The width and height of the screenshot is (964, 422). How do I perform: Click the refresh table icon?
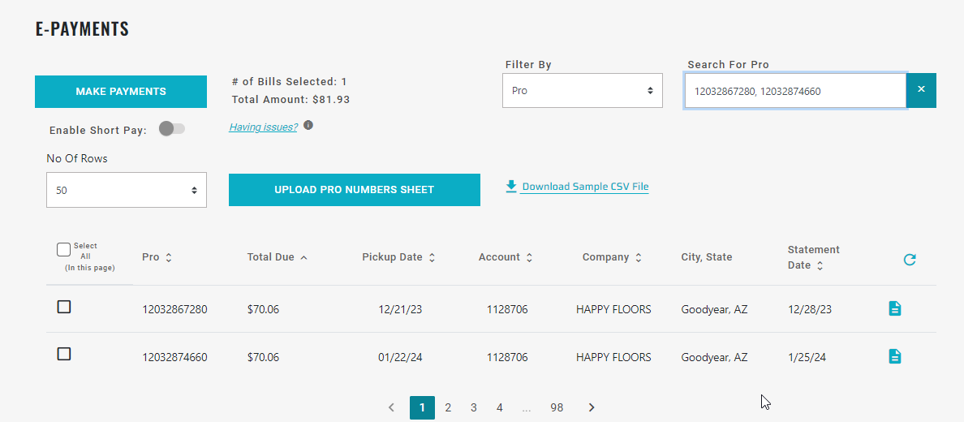[x=910, y=260]
